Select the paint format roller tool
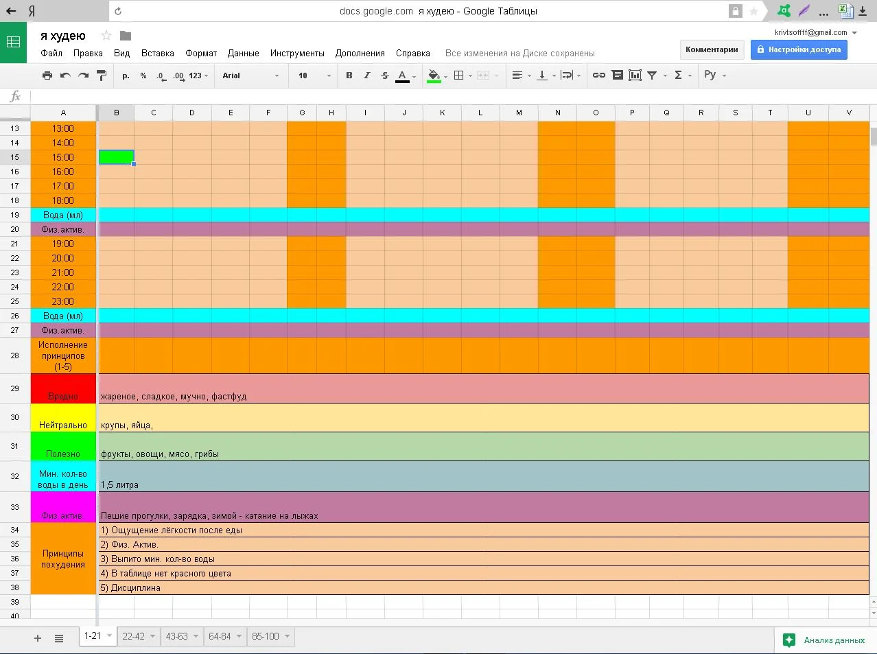This screenshot has height=654, width=877. 102,75
